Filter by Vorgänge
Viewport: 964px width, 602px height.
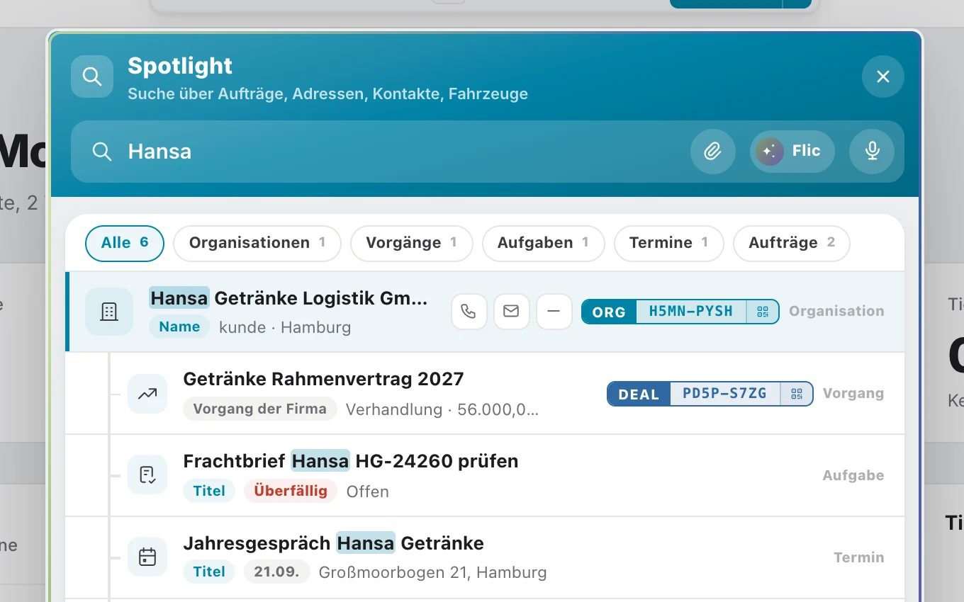click(412, 243)
